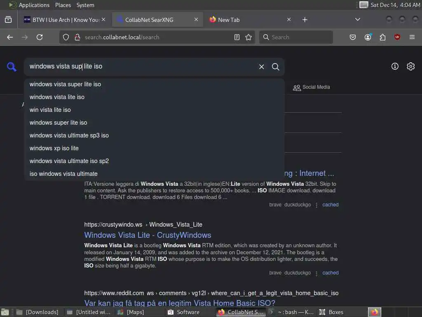This screenshot has width=422, height=317.
Task: Open uBlock Origin extension popup
Action: click(x=397, y=37)
